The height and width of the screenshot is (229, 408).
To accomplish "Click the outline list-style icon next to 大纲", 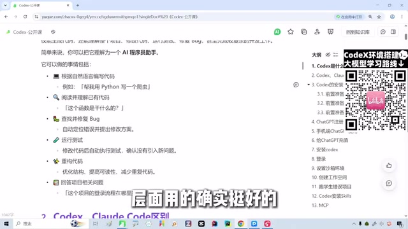I will [x=336, y=55].
